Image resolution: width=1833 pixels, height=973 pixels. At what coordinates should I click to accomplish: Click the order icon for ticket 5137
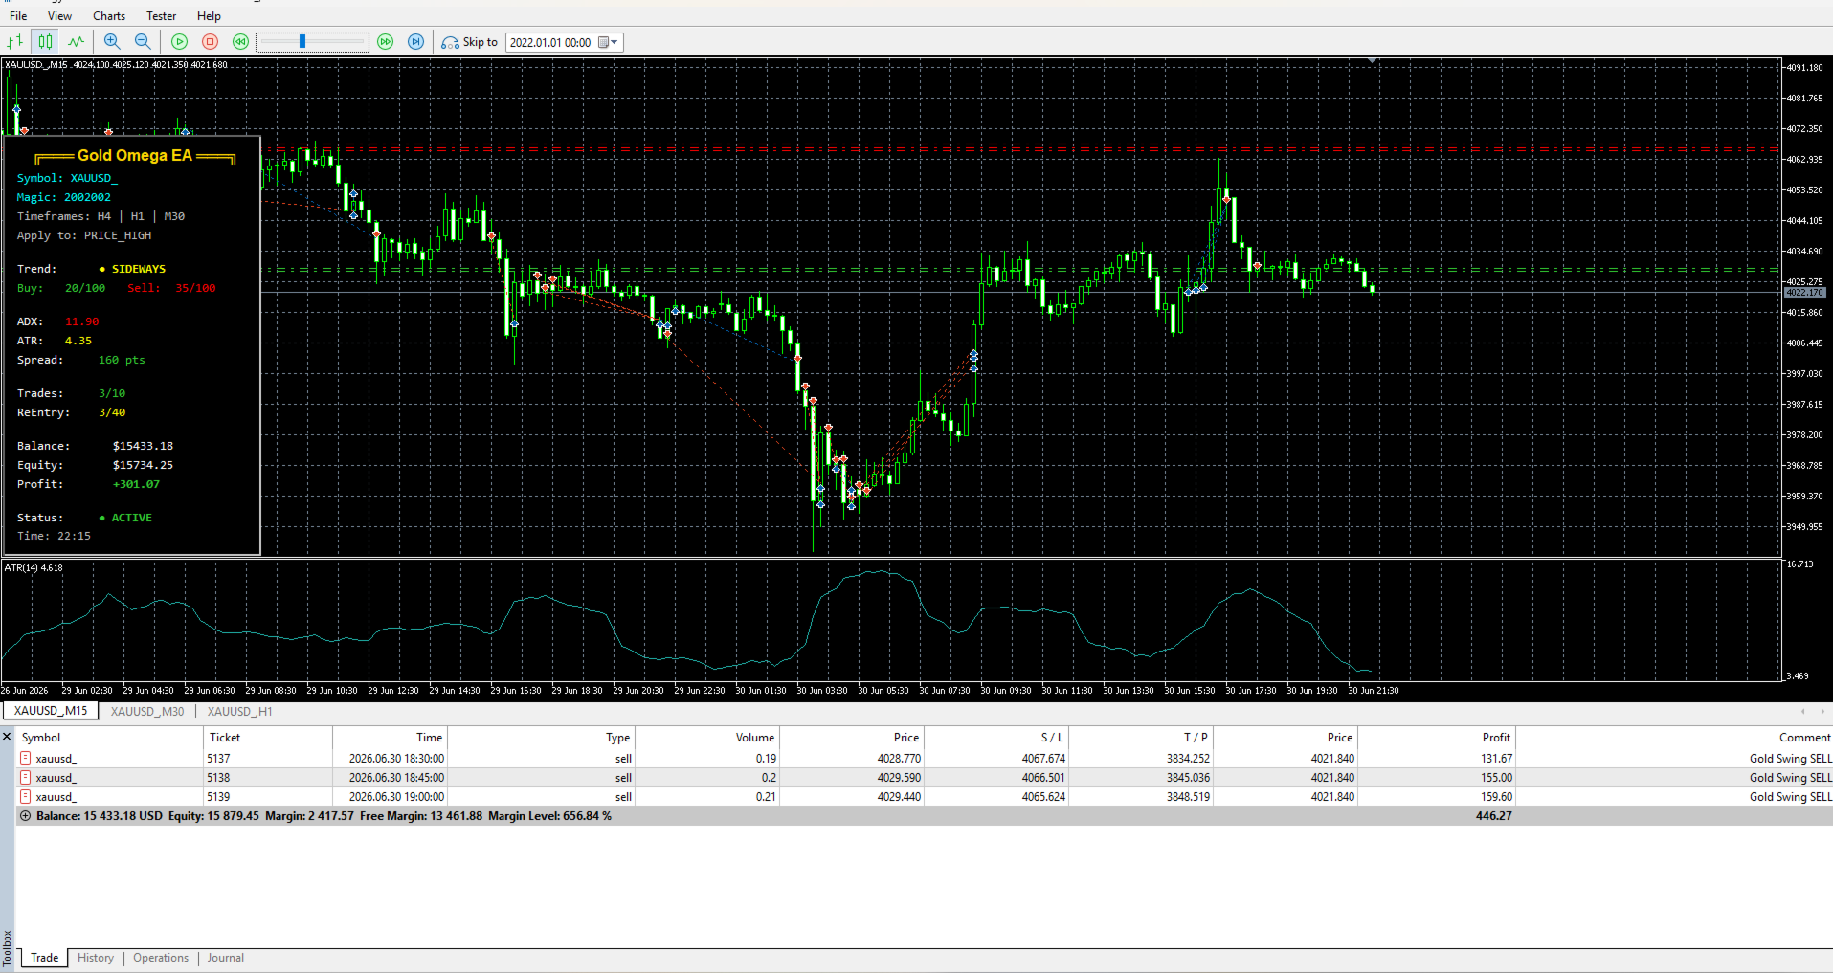(x=26, y=759)
